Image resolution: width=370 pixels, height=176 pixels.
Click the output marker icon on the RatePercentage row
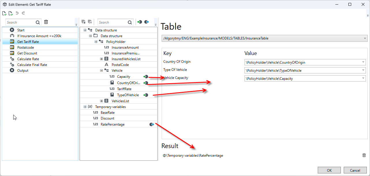pos(152,124)
